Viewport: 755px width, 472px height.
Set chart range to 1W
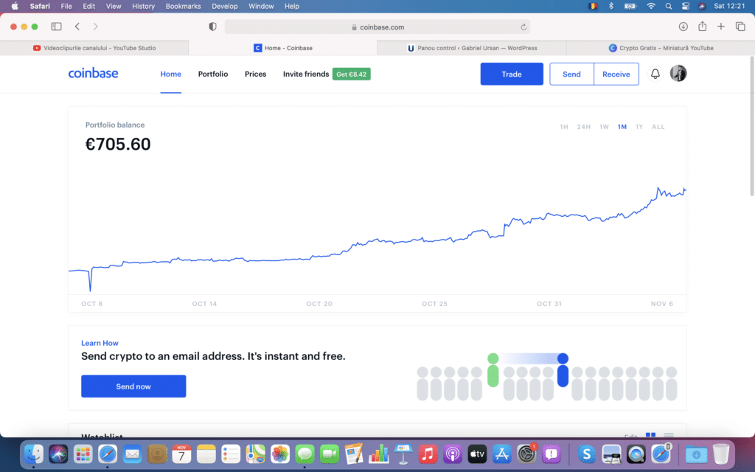604,127
